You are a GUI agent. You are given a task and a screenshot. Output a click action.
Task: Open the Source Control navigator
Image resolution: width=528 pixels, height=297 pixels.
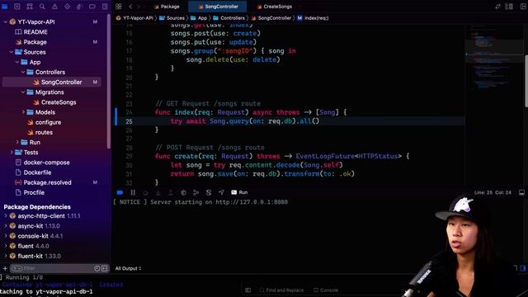[x=17, y=7]
